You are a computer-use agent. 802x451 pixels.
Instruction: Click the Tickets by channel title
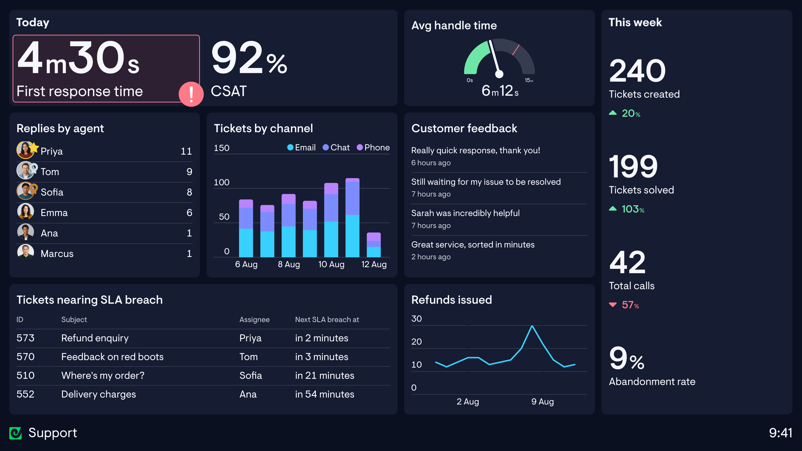point(263,128)
